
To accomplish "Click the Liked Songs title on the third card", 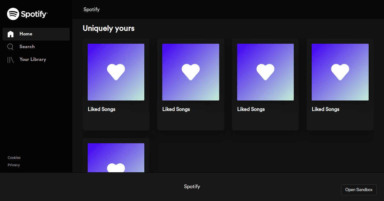I will click(x=251, y=109).
